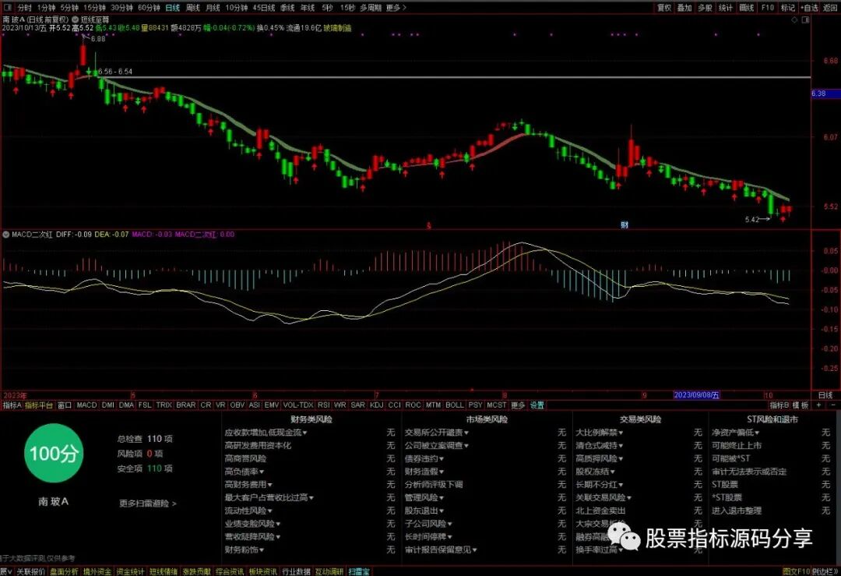Screen dimensions: 841x576
Task: Click the 返回 back button
Action: point(830,8)
